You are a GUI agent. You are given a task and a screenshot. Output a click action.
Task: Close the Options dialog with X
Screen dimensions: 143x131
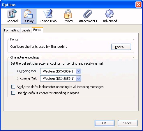click(138, 4)
